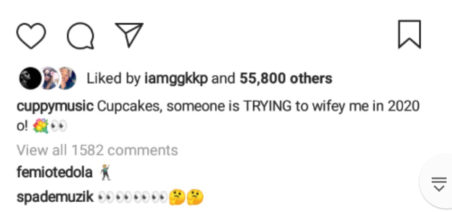This screenshot has height=212, width=452.
Task: Tap the dancing man emoji in femiotedola's comment
Action: (x=105, y=173)
